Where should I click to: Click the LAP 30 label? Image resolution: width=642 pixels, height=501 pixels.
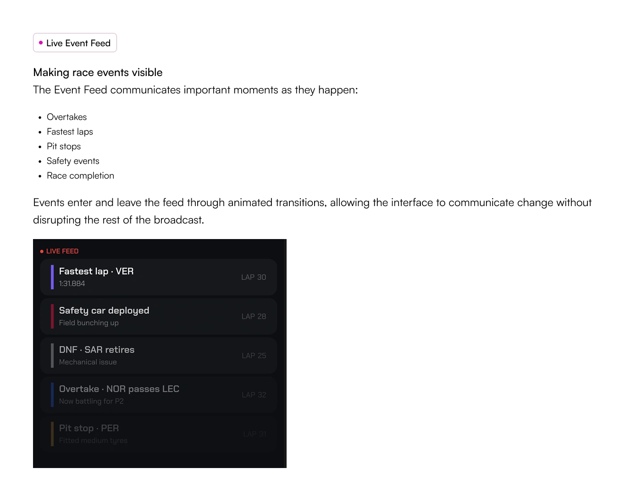click(x=254, y=277)
